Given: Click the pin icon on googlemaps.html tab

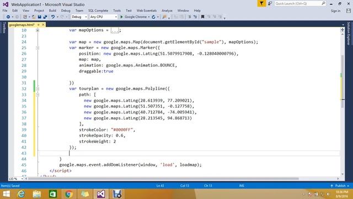Looking at the screenshot, I should (x=39, y=24).
